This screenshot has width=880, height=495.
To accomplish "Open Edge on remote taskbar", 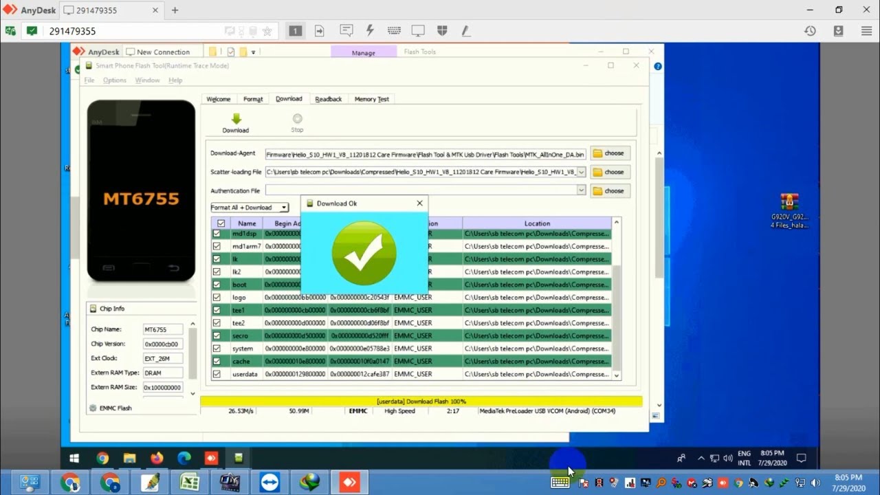I will coord(184,458).
